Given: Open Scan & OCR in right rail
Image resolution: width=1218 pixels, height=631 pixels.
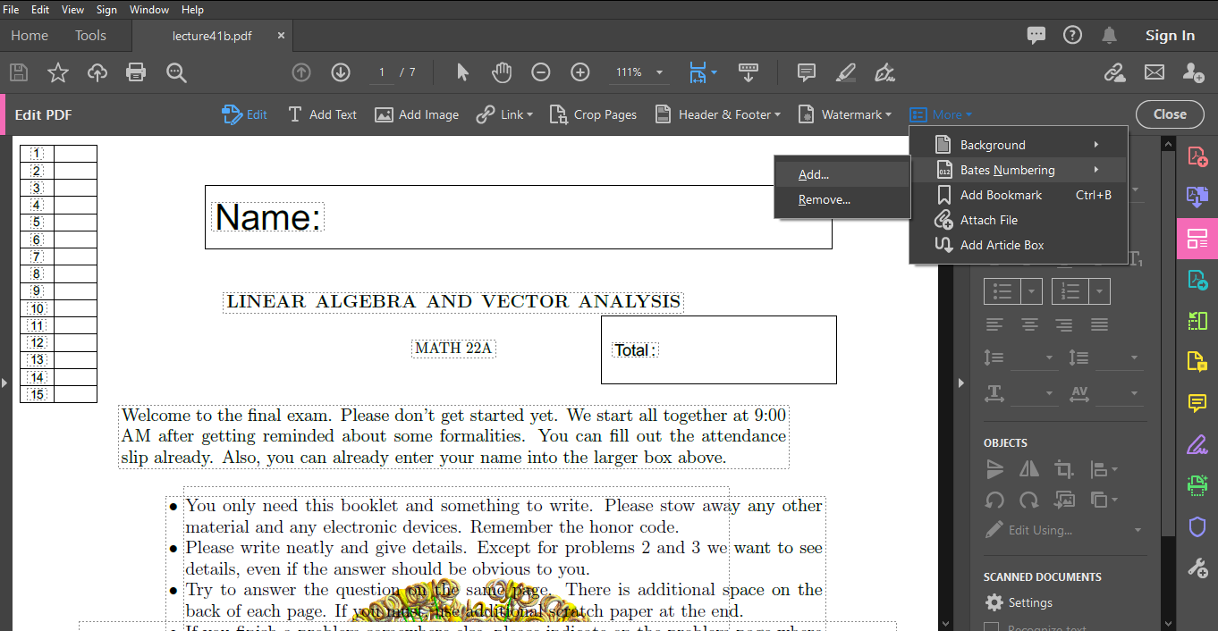Looking at the screenshot, I should tap(1197, 485).
